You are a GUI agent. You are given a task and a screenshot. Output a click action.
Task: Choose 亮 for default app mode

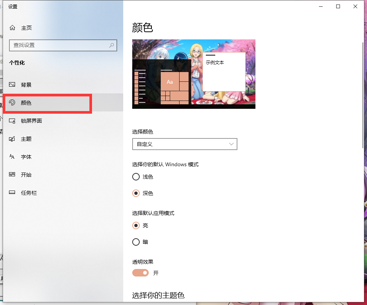tap(136, 225)
